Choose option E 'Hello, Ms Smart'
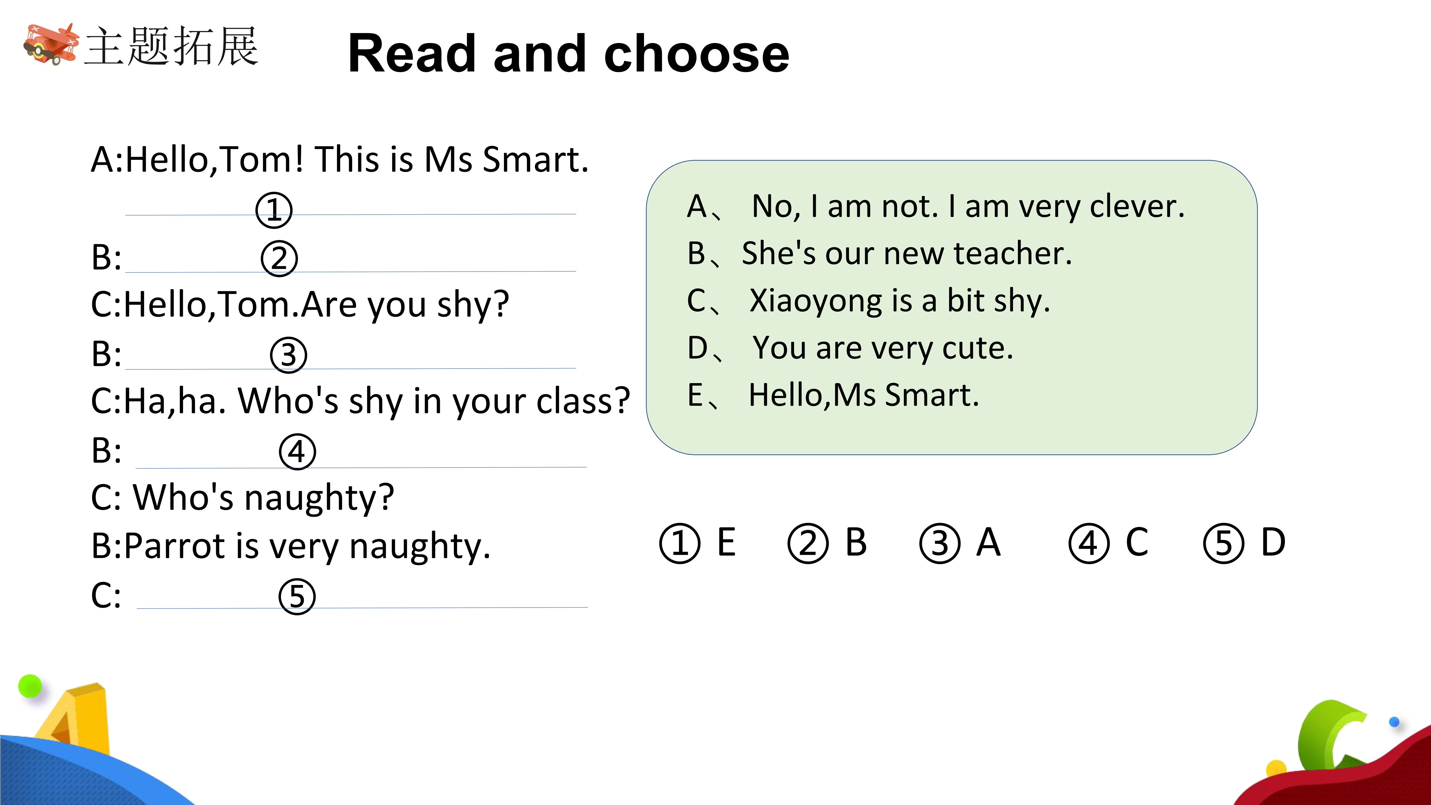The image size is (1431, 805). coord(833,396)
